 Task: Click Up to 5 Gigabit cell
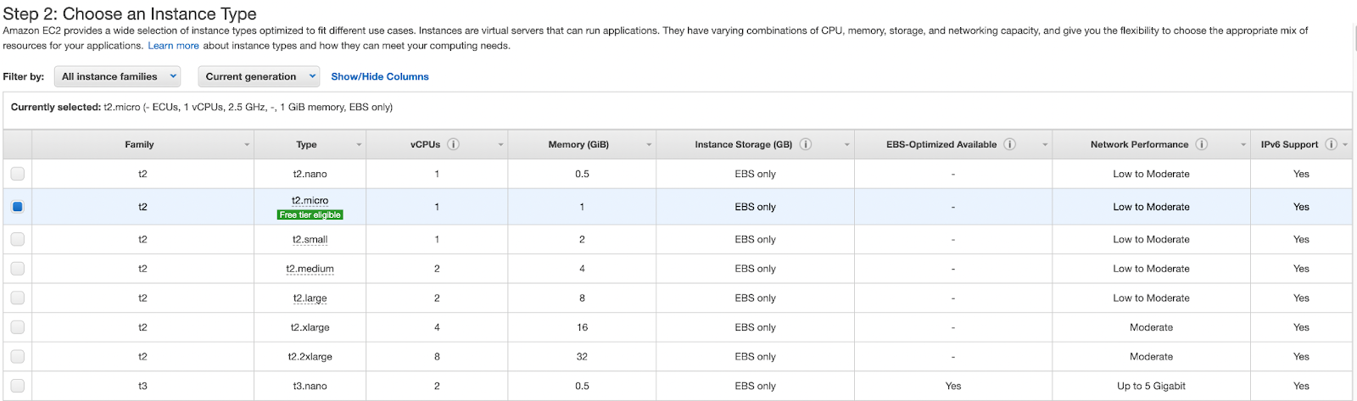1151,386
